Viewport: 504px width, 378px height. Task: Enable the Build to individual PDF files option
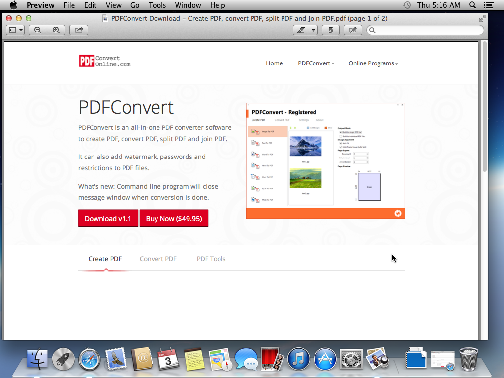[341, 136]
